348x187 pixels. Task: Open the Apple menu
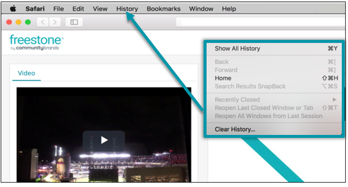(13, 9)
